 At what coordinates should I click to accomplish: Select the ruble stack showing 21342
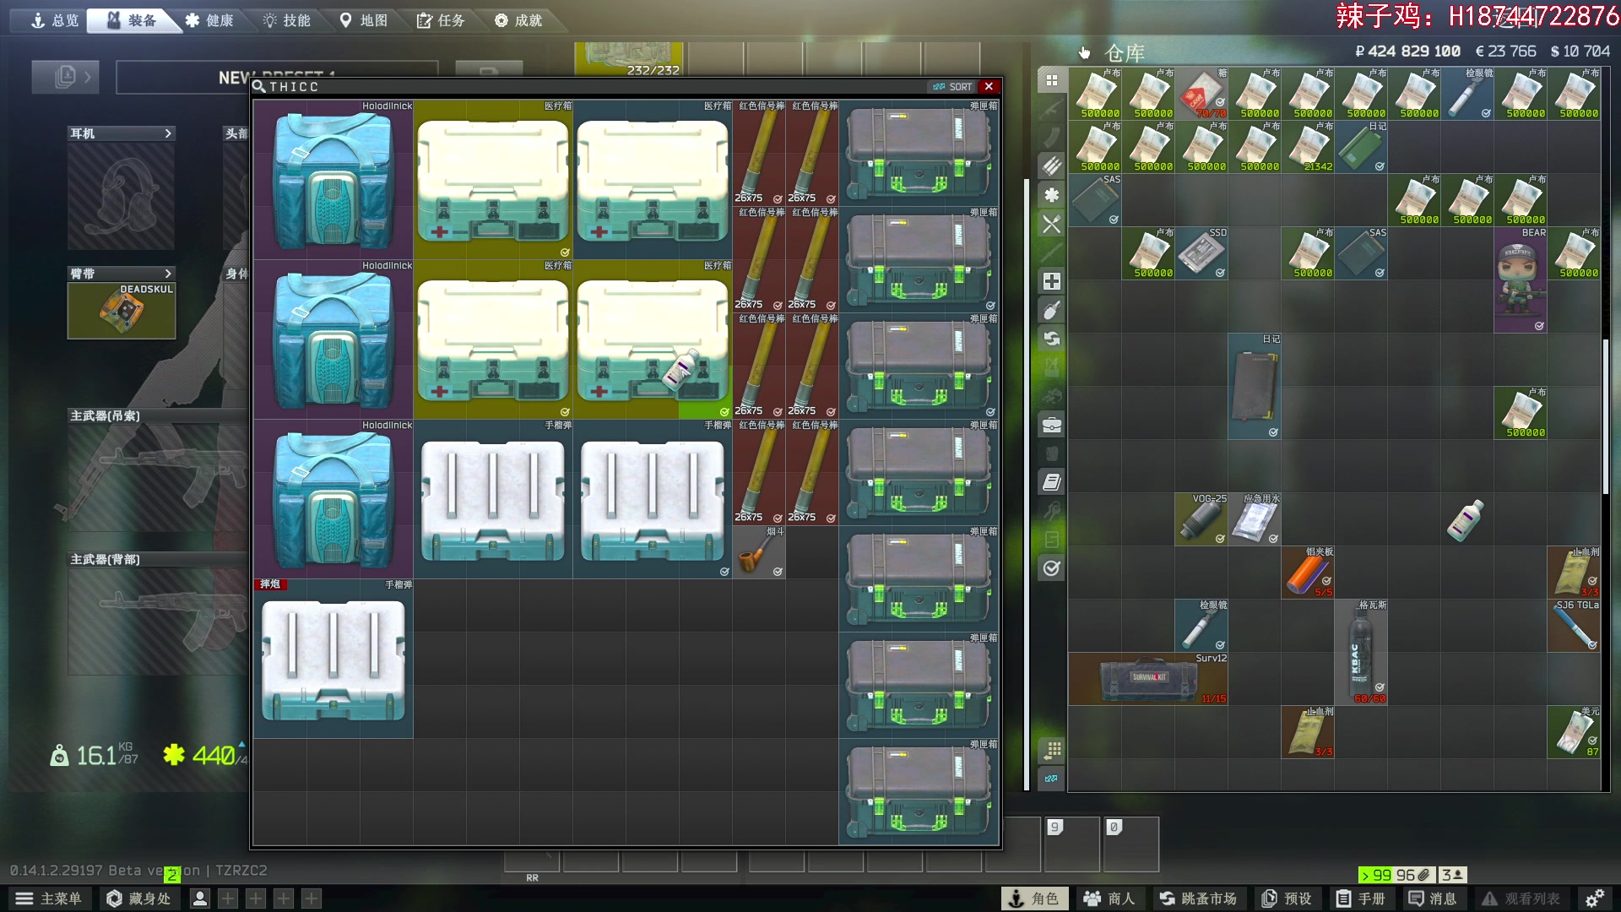(1308, 147)
